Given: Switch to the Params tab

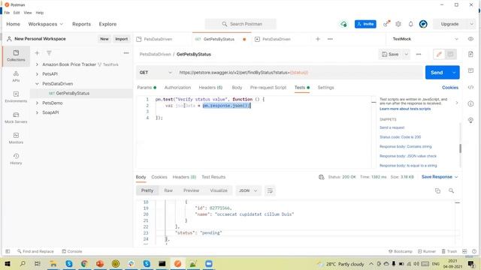Looking at the screenshot, I should pos(147,88).
